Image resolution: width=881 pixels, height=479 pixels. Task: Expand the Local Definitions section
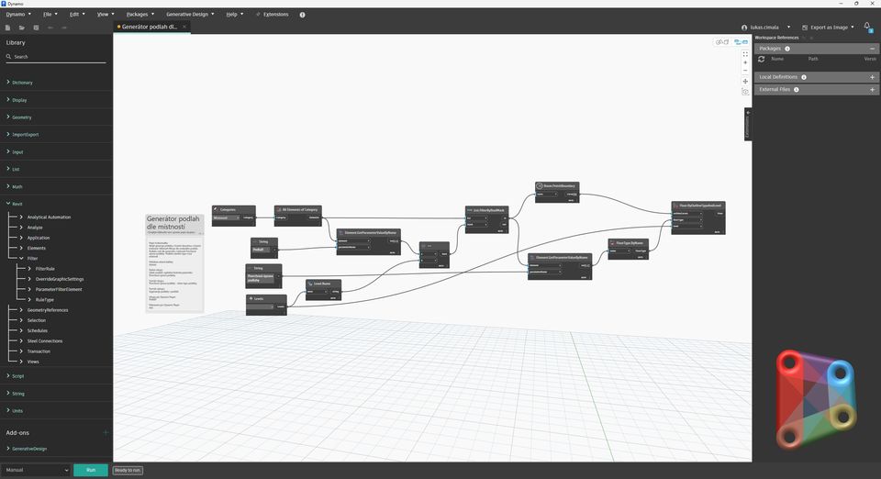pos(872,77)
